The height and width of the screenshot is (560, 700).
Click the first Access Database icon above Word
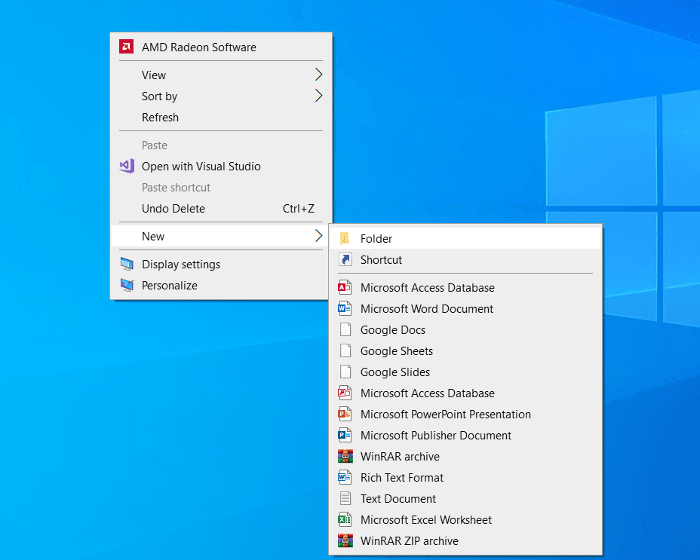(345, 287)
